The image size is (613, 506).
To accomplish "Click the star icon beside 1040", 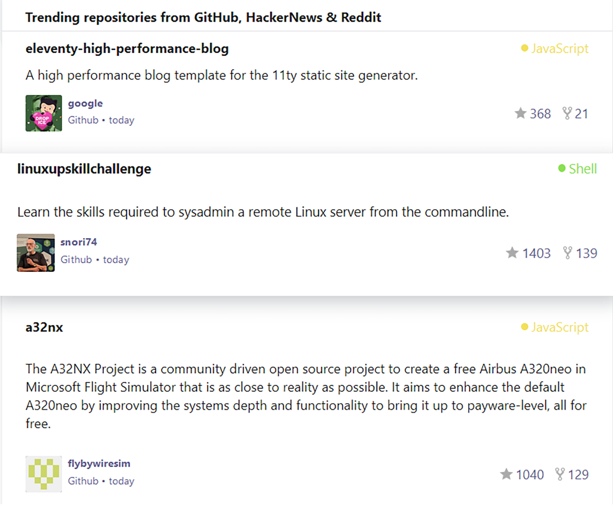I will (506, 474).
